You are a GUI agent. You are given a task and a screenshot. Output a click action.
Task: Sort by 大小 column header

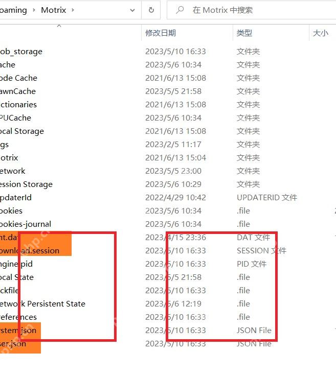point(320,33)
